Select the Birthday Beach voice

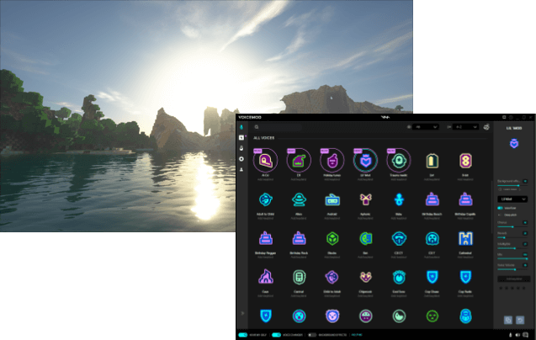click(x=432, y=199)
